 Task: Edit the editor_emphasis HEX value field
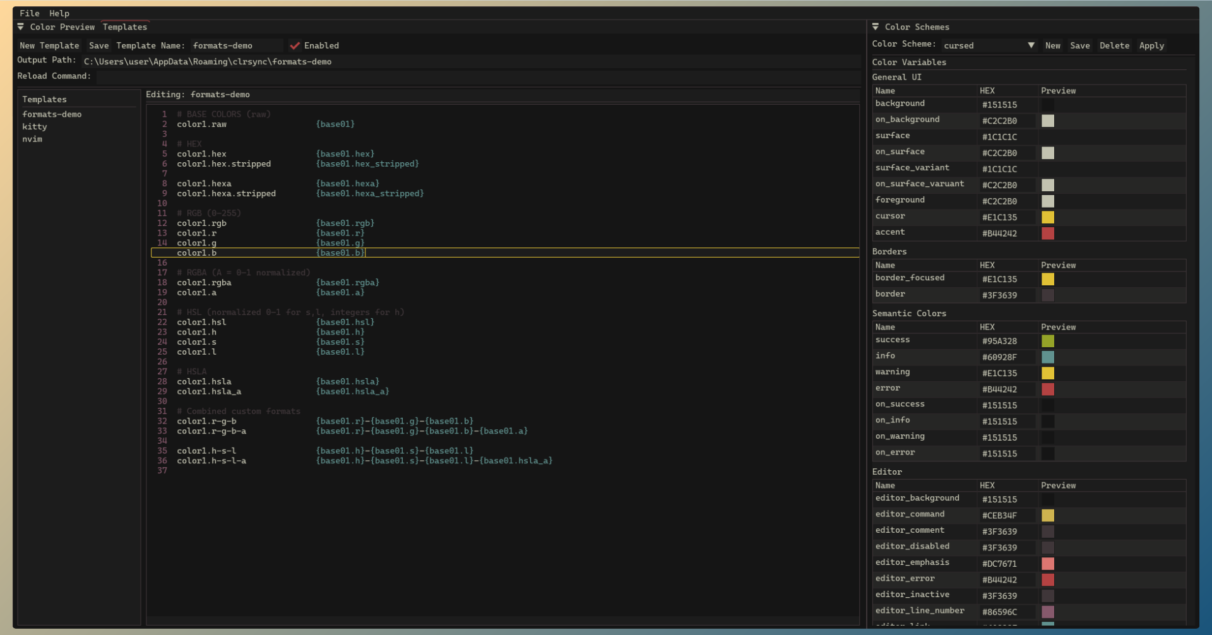pos(1006,564)
